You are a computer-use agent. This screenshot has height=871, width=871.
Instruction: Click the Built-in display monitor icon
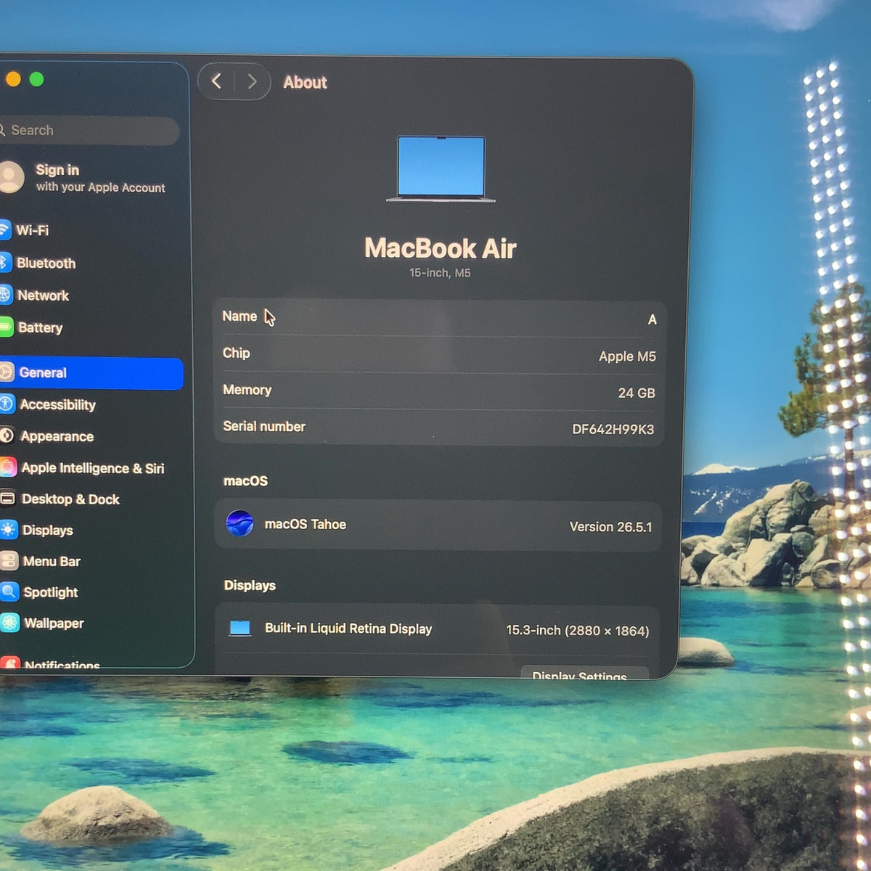[x=240, y=628]
